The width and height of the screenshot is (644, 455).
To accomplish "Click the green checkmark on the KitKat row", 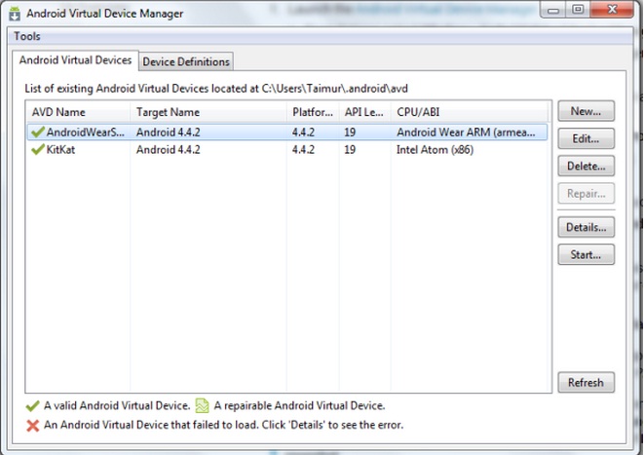I will pos(38,149).
